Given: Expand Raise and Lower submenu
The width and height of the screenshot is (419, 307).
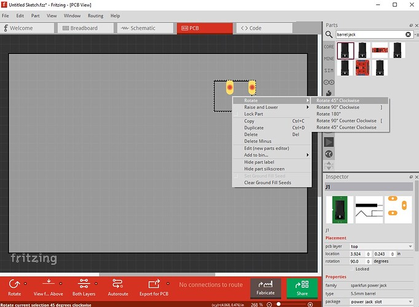Looking at the screenshot, I should point(271,107).
